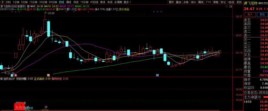
Task: Toggle 复权 price adjustment
Action: [x=171, y=2]
